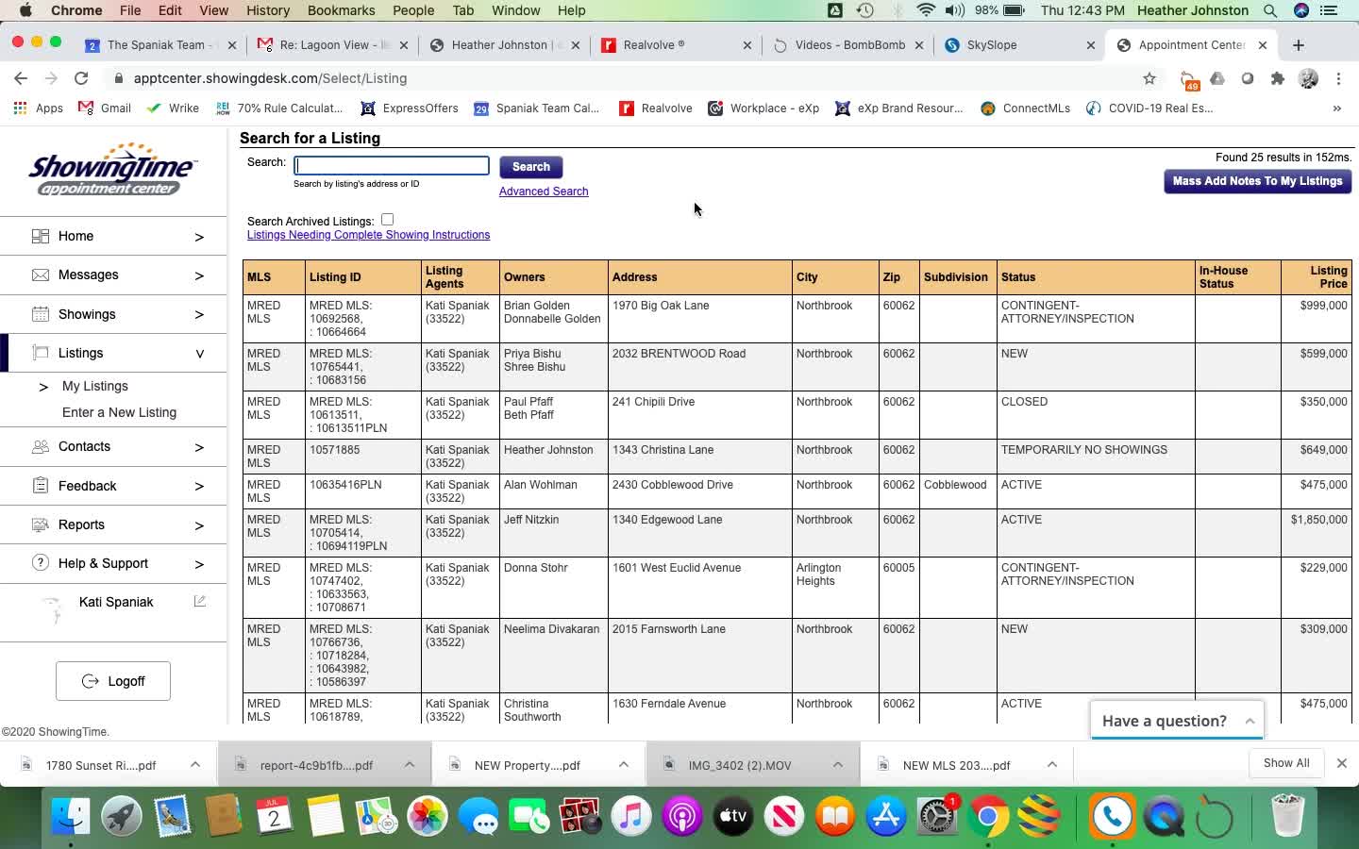Open a new Chrome tab
This screenshot has height=849, width=1359.
[1299, 45]
